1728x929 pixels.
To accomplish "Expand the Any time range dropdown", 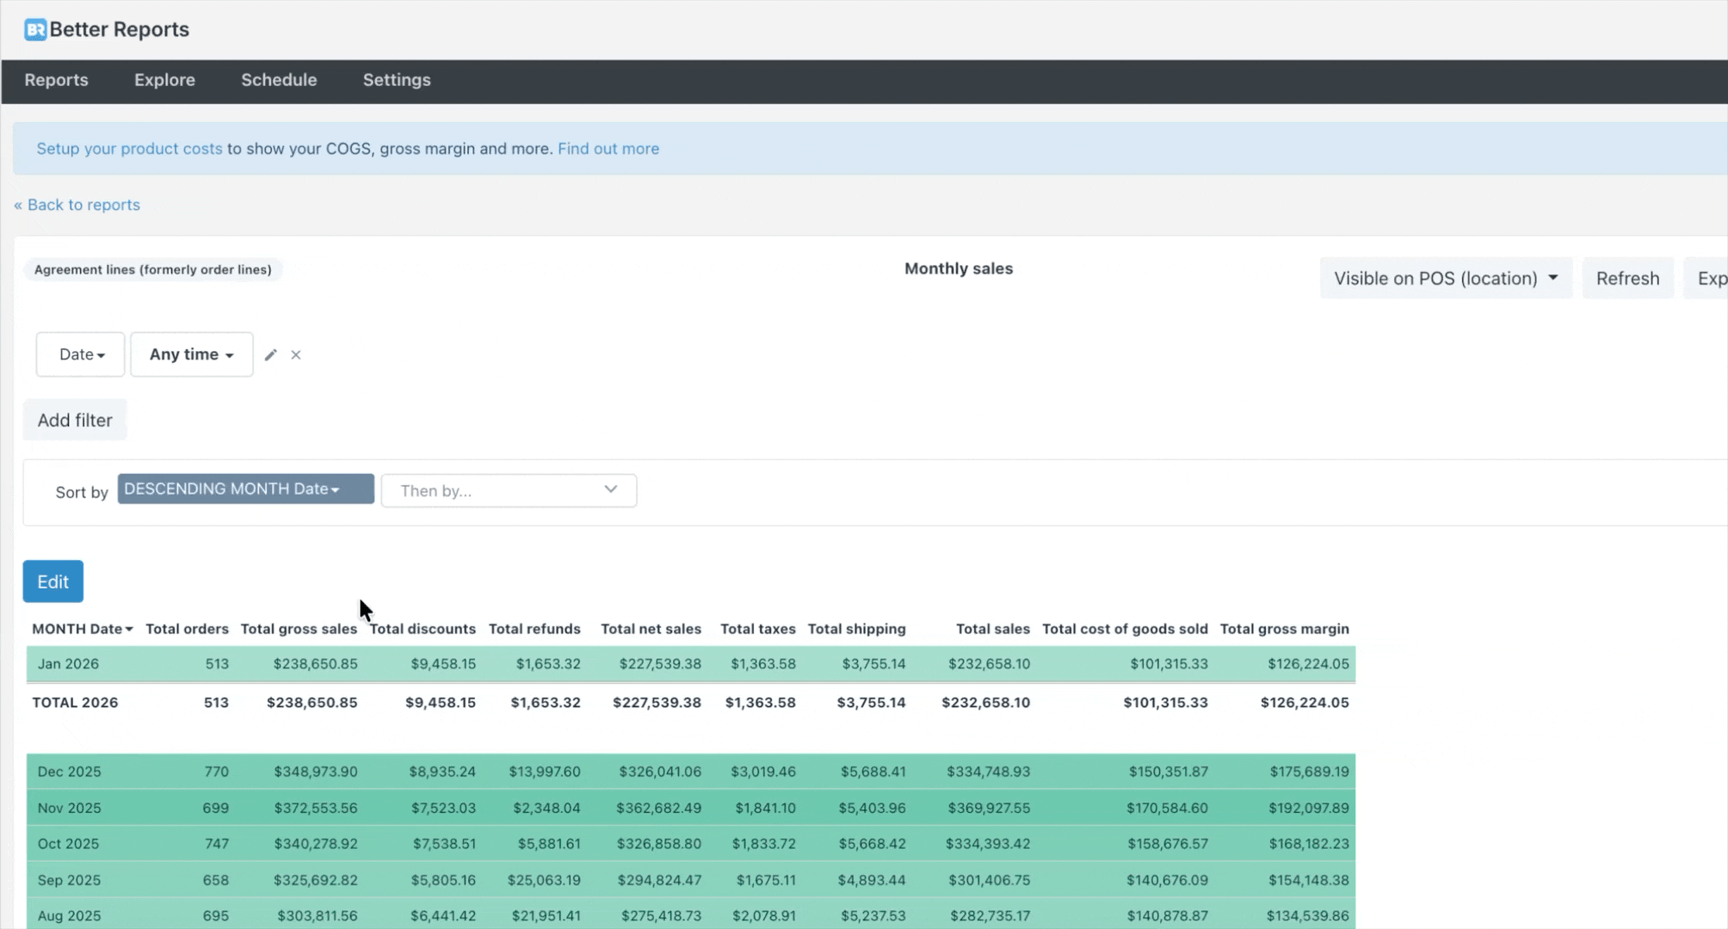I will point(191,354).
